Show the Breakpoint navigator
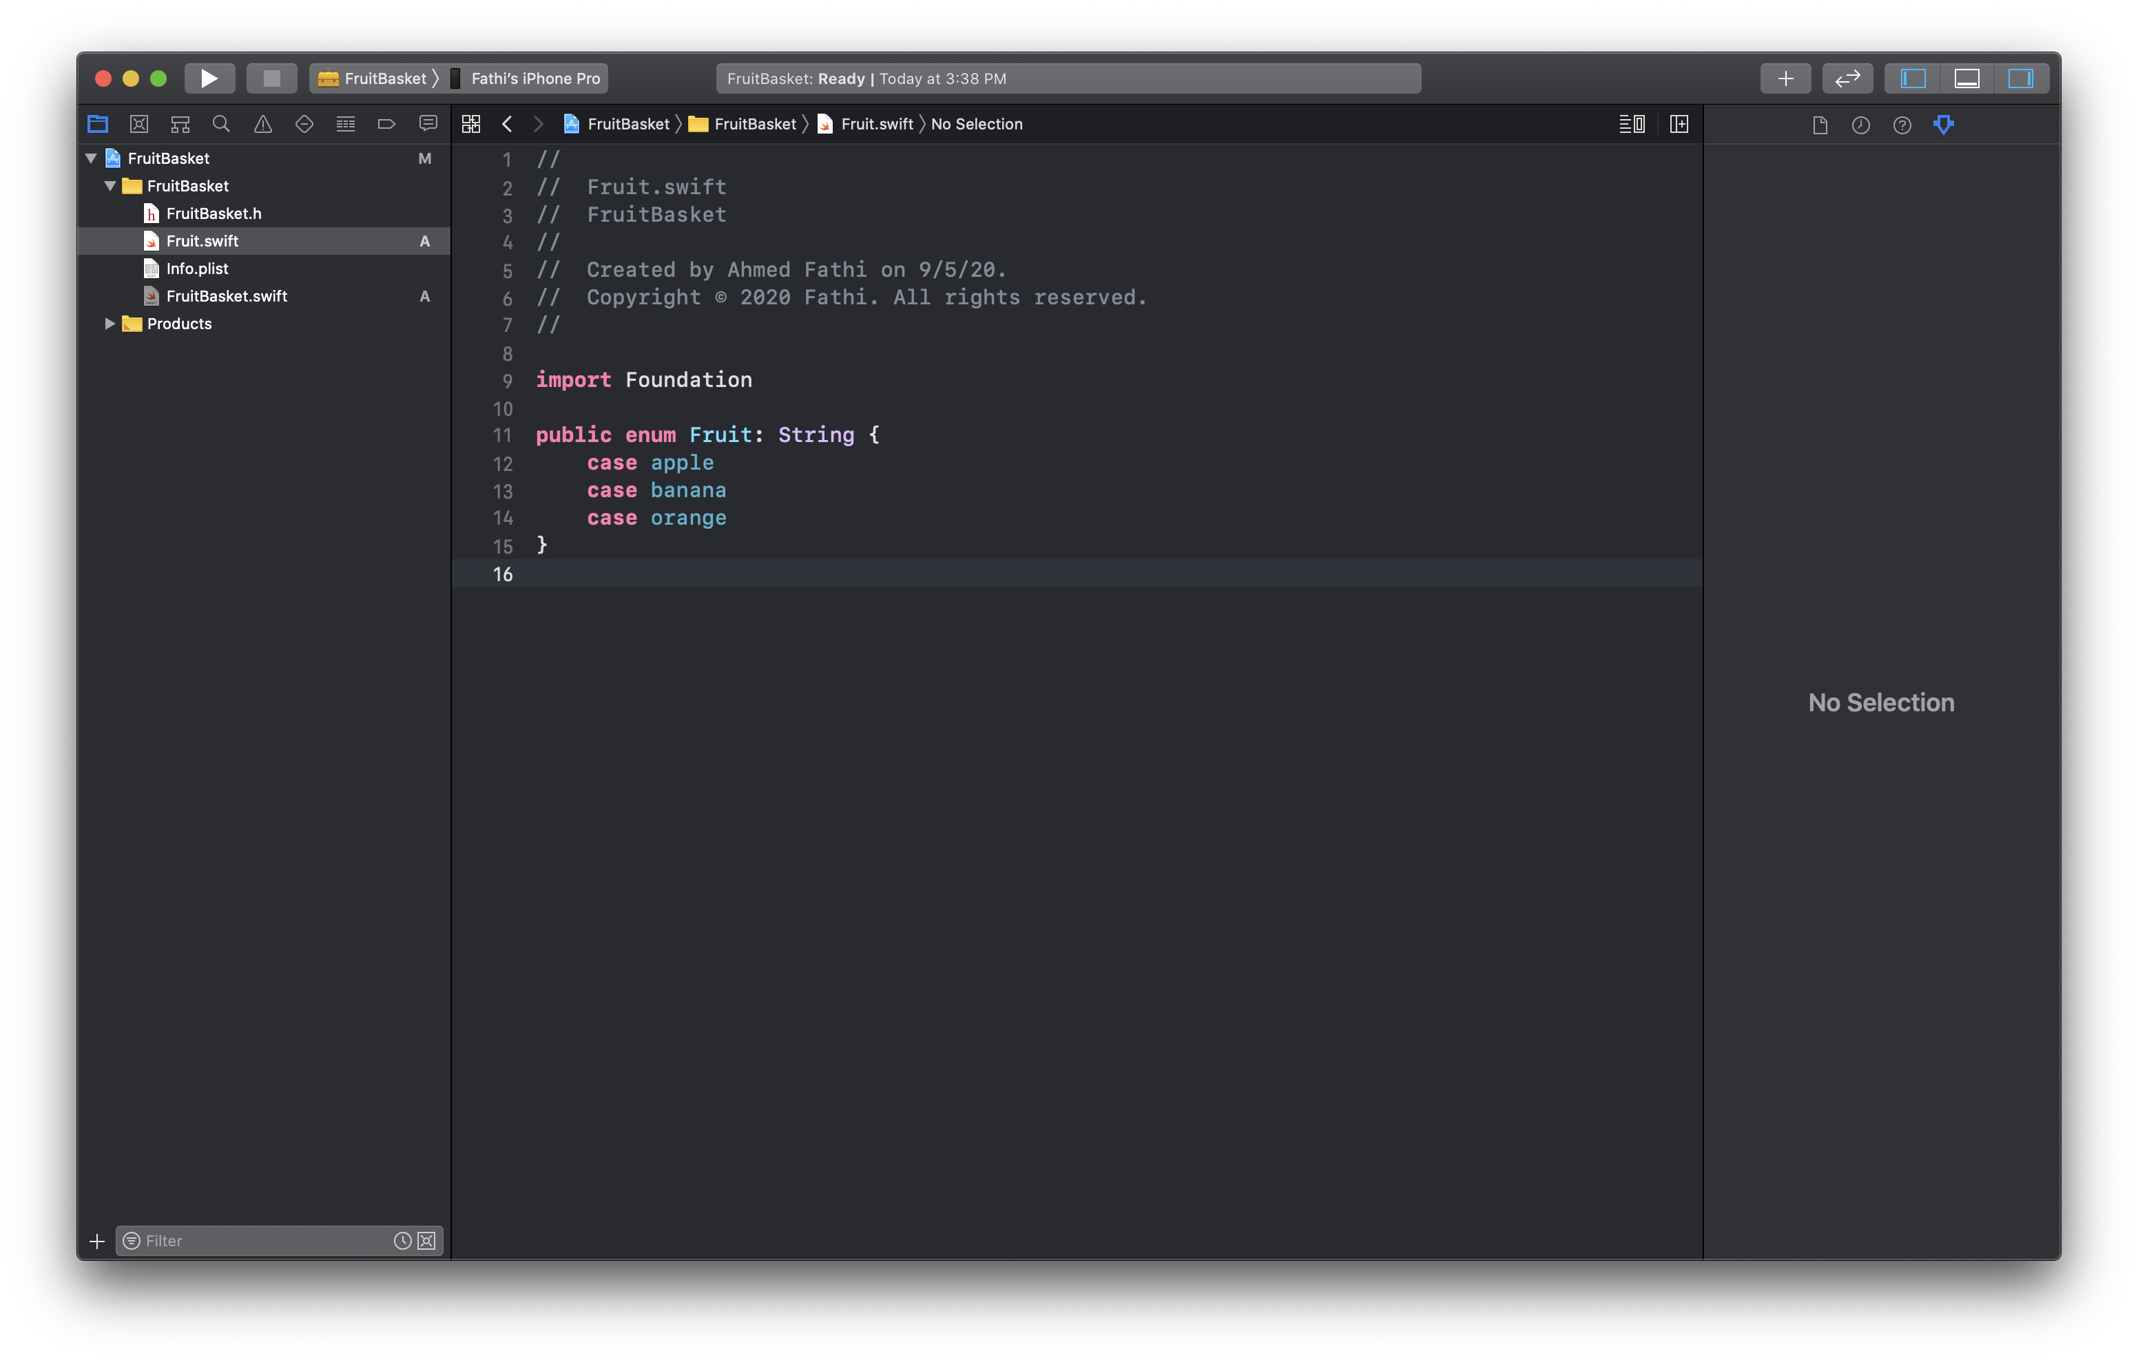The width and height of the screenshot is (2138, 1362). (x=386, y=123)
